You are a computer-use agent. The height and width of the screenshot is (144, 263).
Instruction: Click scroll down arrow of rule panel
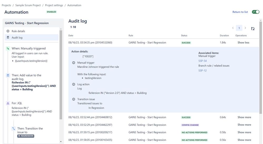point(61,142)
